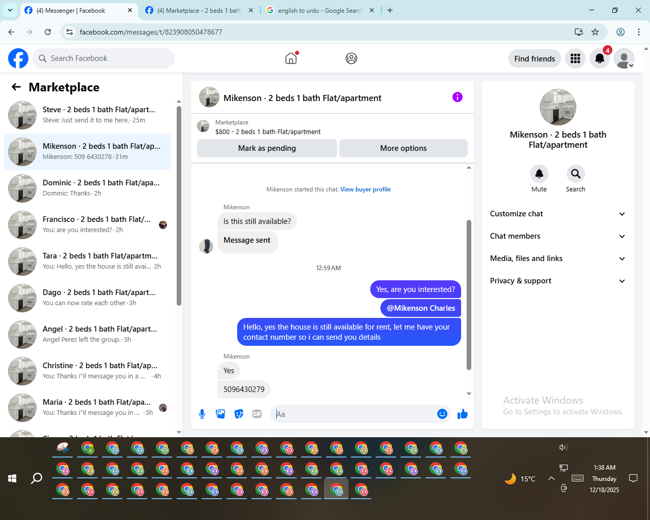The width and height of the screenshot is (650, 520).
Task: Open Francisco's chat conversation
Action: 87,225
